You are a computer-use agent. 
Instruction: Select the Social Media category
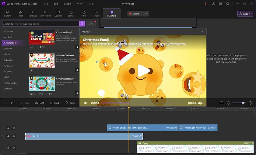(x=10, y=83)
